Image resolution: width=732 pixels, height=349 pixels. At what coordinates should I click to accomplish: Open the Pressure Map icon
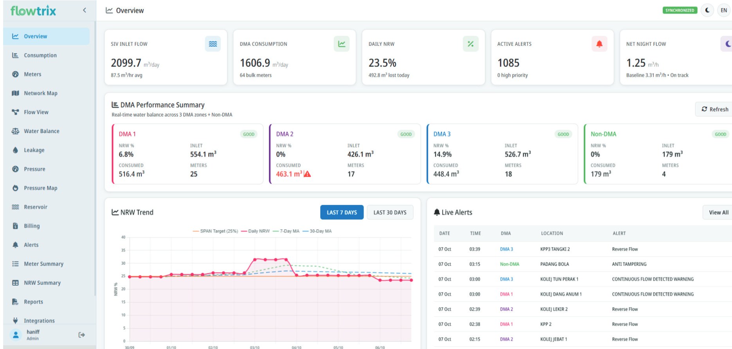coord(15,188)
